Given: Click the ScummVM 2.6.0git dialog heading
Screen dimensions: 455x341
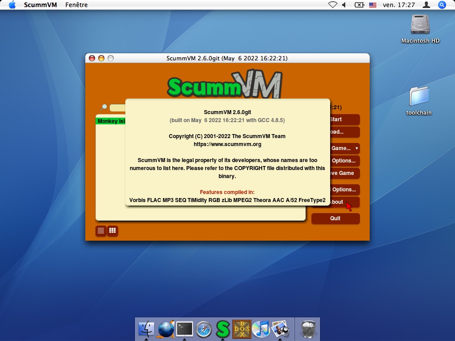Looking at the screenshot, I should [227, 112].
